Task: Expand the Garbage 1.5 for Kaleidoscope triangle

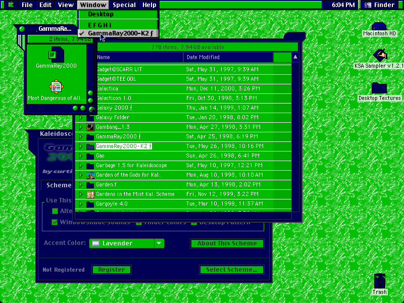Action: pyautogui.click(x=81, y=166)
